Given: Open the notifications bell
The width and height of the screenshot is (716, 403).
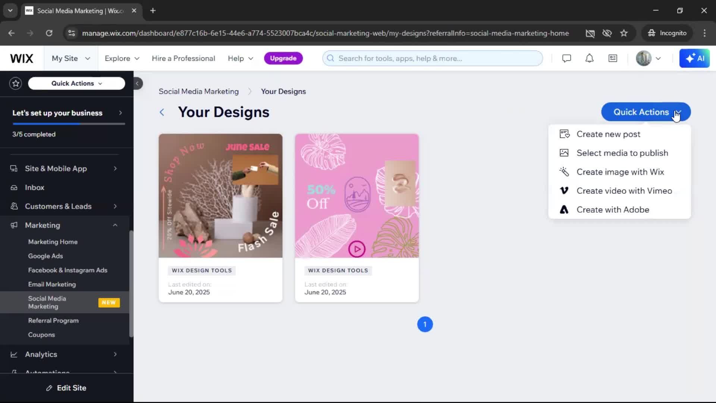Looking at the screenshot, I should 589,59.
